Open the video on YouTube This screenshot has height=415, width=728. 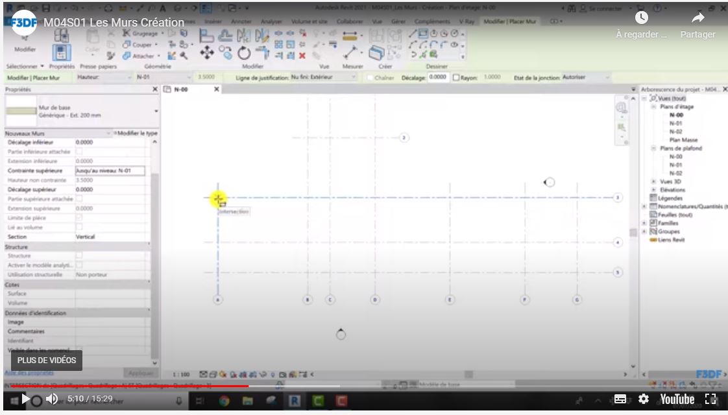[677, 399]
